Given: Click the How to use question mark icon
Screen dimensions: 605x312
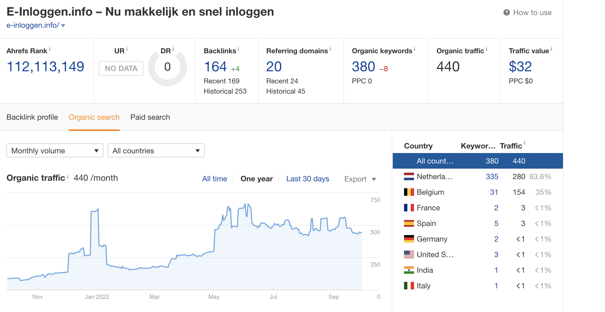Looking at the screenshot, I should click(506, 13).
